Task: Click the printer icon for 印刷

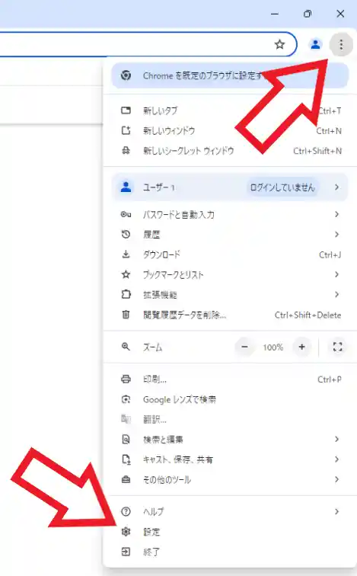Action: coord(126,379)
